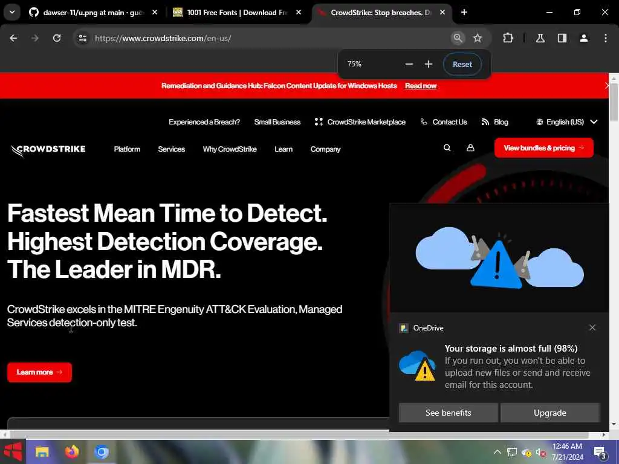Click Upgrade in OneDrive notification
This screenshot has height=464, width=619.
[x=550, y=413]
